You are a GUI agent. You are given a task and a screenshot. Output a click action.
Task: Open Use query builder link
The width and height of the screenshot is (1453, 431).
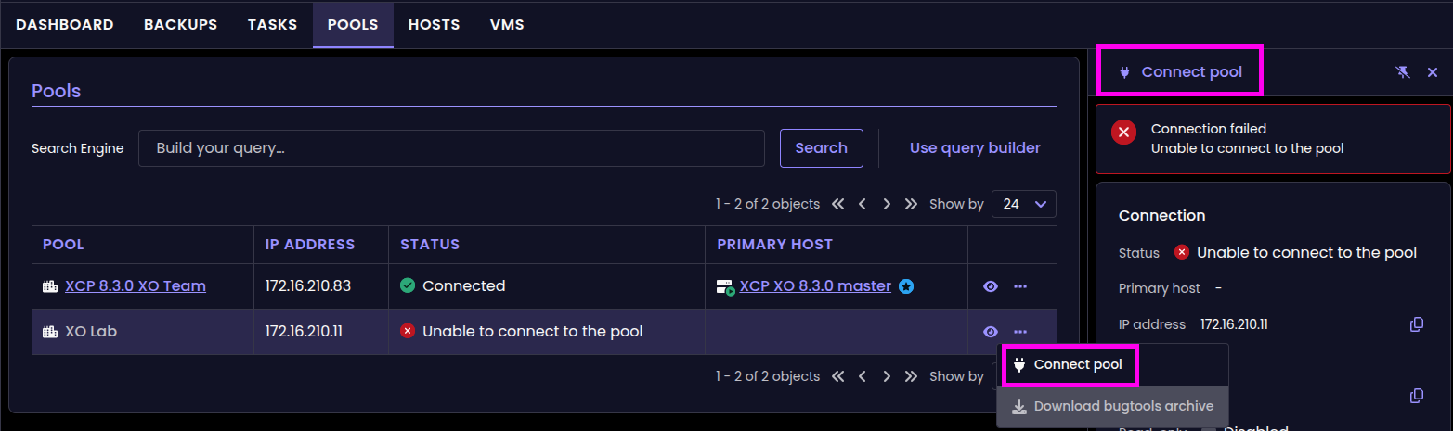(975, 148)
